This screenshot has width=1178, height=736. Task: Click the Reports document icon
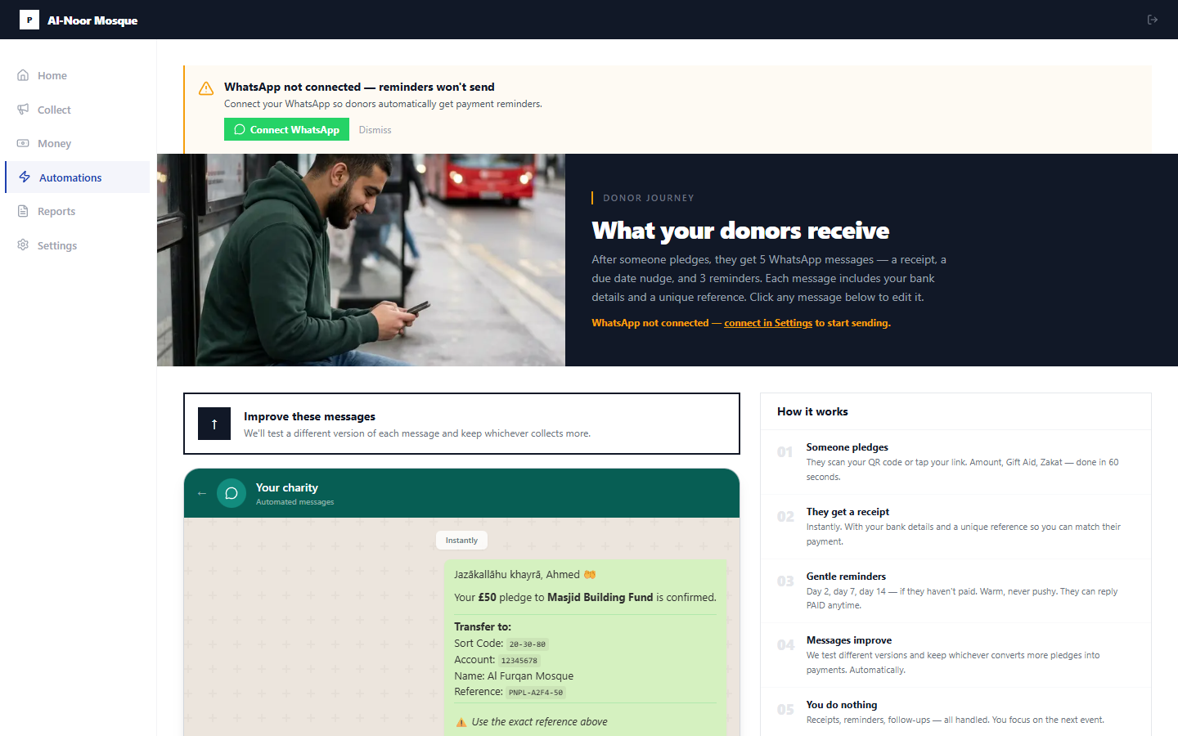coord(23,211)
